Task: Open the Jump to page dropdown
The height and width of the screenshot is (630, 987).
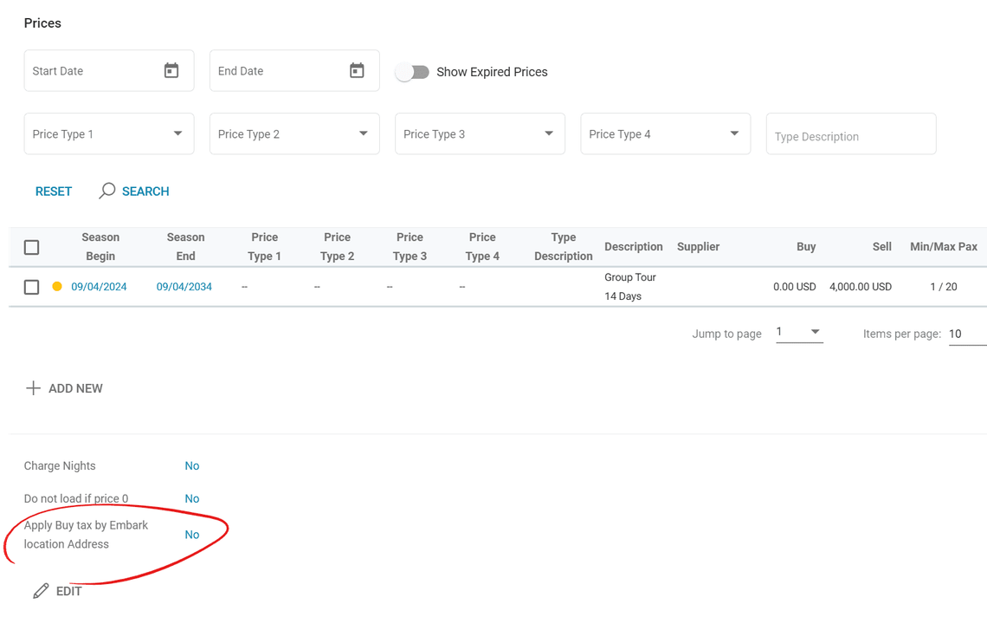Action: pos(799,332)
